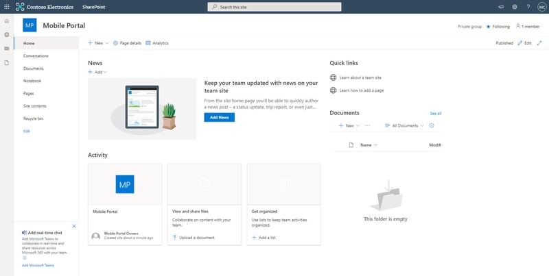Open the MC account profile avatar

pos(541,7)
